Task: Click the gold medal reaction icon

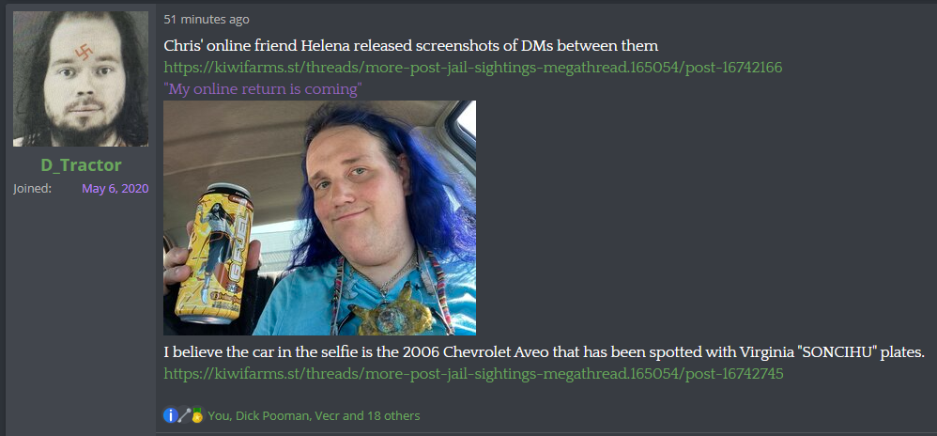Action: point(197,415)
